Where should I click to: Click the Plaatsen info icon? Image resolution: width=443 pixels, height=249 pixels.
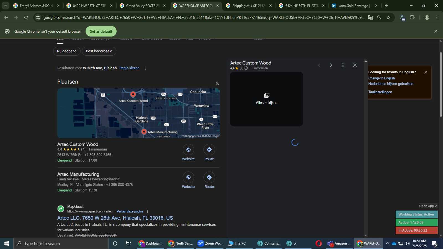(218, 83)
